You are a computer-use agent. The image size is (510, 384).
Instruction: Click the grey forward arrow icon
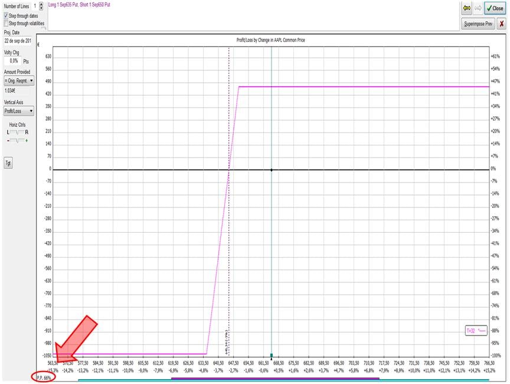pyautogui.click(x=478, y=8)
